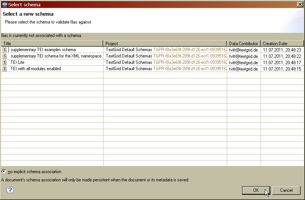Sort by Creation Date column header

(282, 44)
